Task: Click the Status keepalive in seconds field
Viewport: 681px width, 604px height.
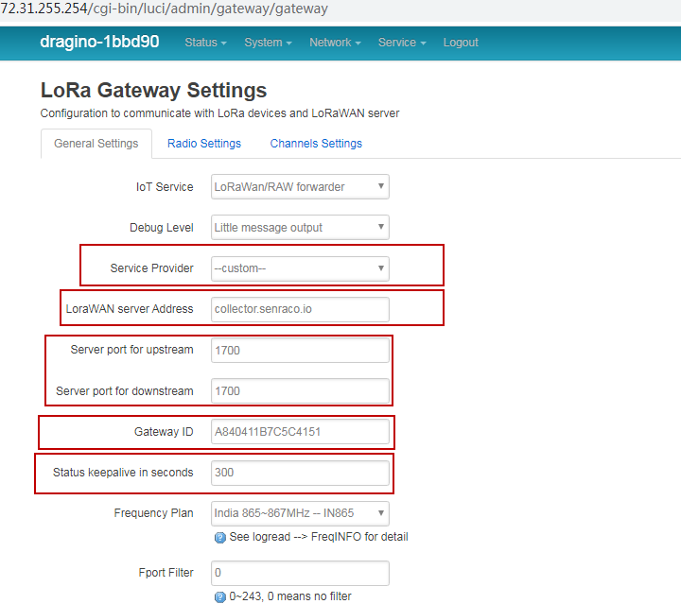Action: tap(300, 473)
